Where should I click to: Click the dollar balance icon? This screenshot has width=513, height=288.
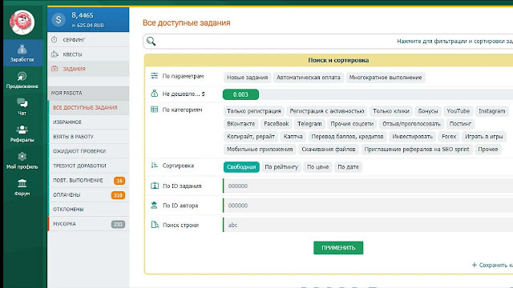coord(59,20)
